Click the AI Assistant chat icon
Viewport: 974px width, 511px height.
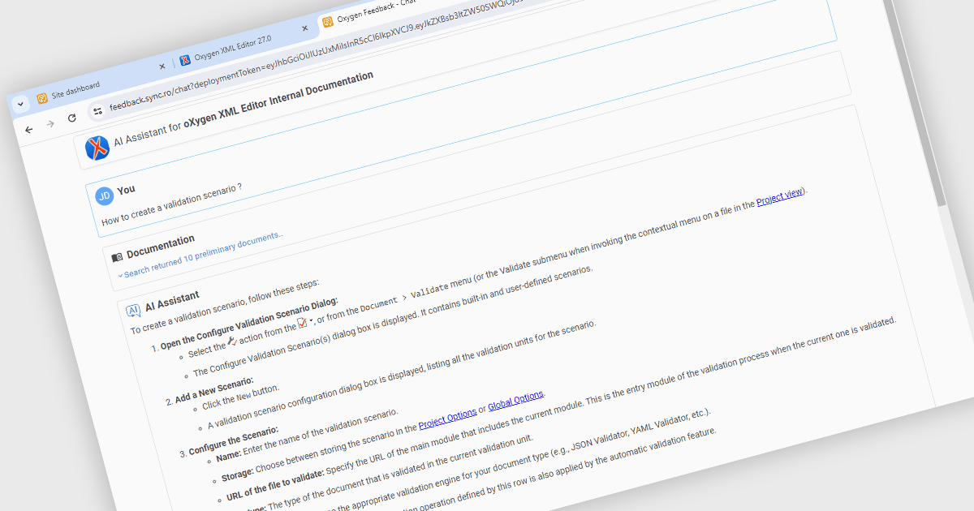pos(133,311)
